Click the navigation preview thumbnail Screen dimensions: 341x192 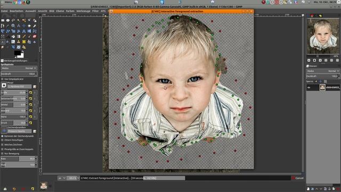click(323, 36)
